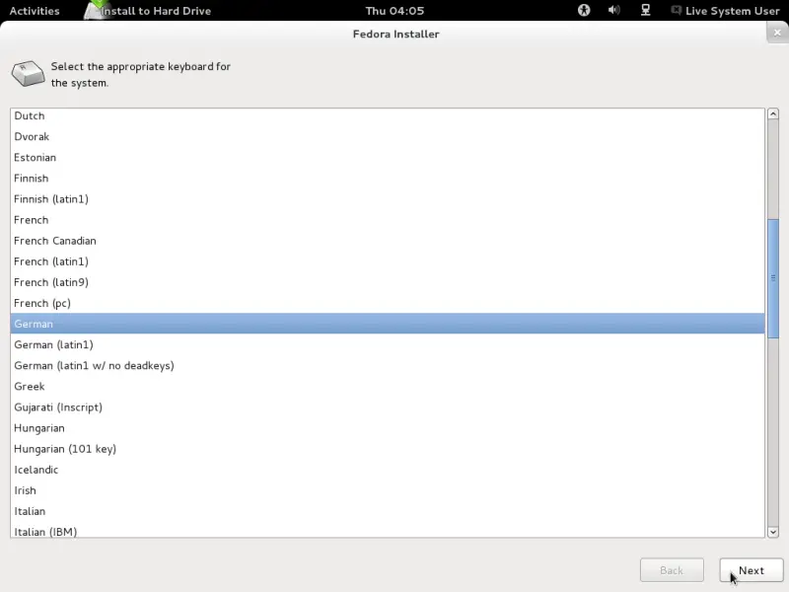
Task: Open the clock showing Thu 04:05
Action: [394, 11]
